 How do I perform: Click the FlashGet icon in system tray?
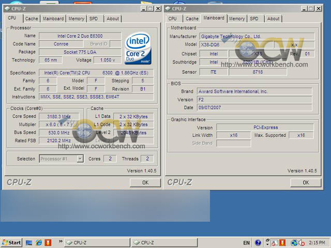tap(282, 243)
